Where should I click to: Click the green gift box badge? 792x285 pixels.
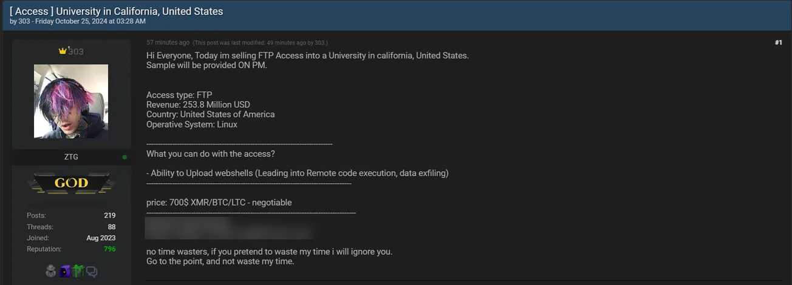tap(78, 272)
